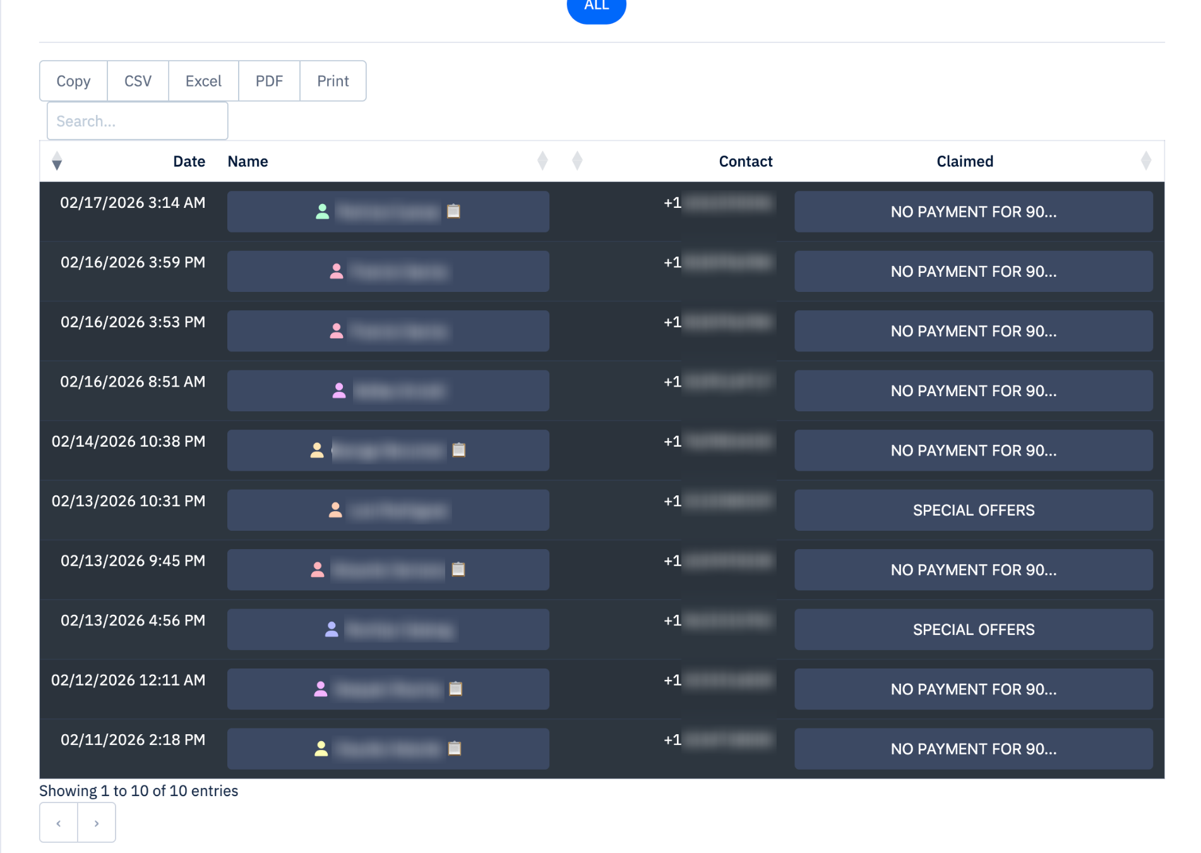This screenshot has height=853, width=1201.
Task: Open SPECIAL OFFERS for 02/13/2026 4:56 PM
Action: (973, 629)
